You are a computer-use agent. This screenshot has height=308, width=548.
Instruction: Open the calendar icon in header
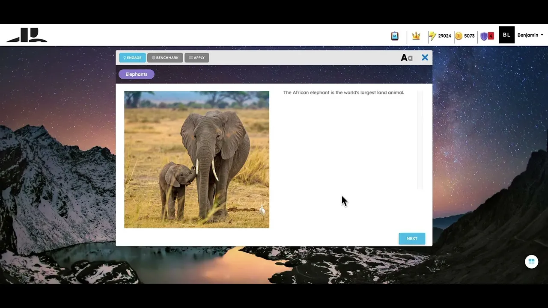(x=395, y=36)
